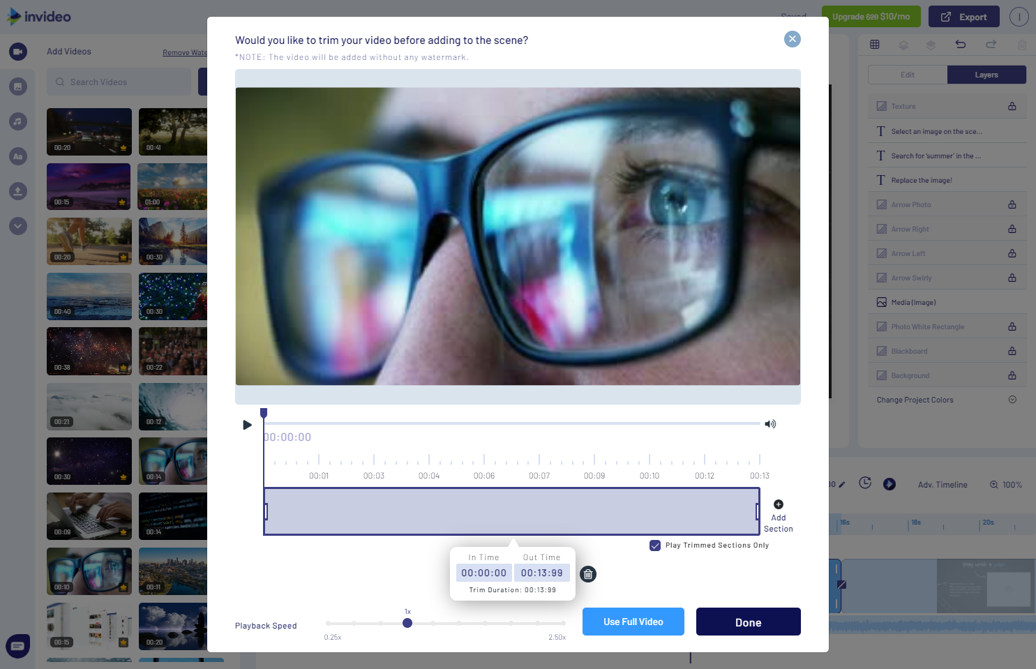1036x669 pixels.
Task: Open the chat support bubble
Action: pos(18,646)
